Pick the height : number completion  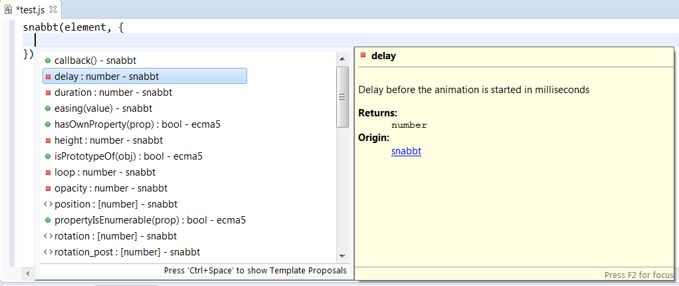point(108,140)
